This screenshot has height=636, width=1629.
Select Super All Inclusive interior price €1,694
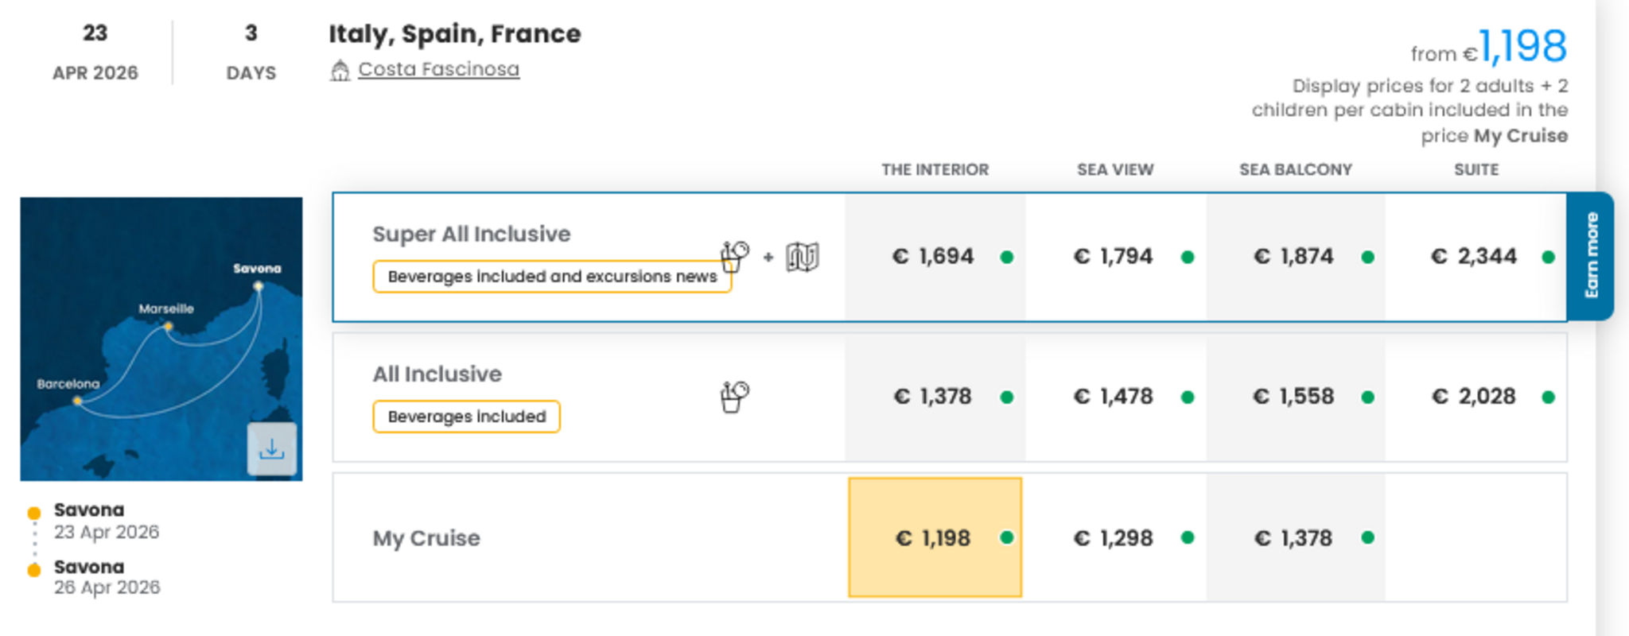pyautogui.click(x=935, y=257)
